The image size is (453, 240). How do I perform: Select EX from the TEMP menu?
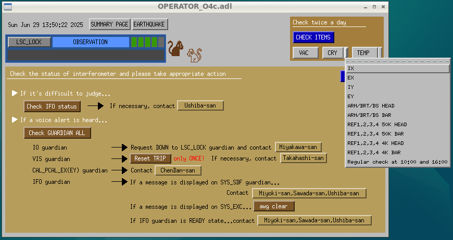click(397, 78)
